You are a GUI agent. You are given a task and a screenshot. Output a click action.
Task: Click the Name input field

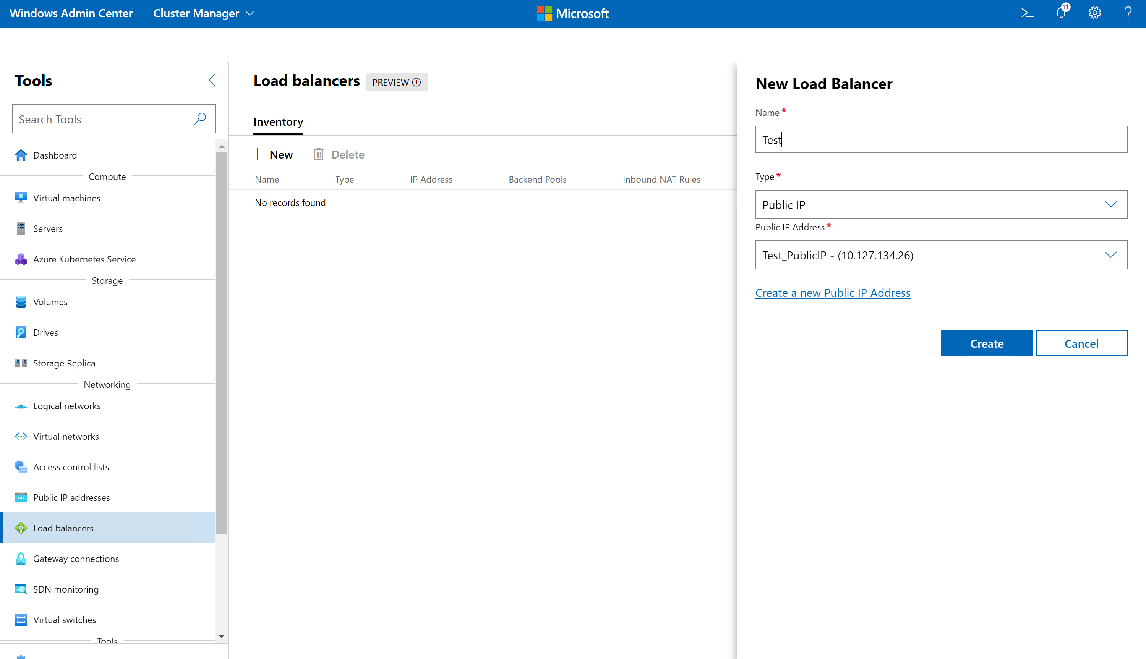tap(940, 139)
